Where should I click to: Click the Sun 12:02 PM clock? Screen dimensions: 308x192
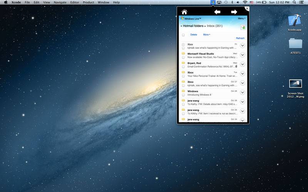(x=279, y=2)
